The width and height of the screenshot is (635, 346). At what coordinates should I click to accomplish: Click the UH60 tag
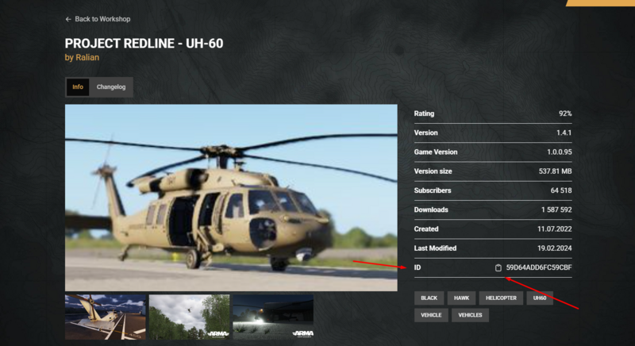point(540,298)
